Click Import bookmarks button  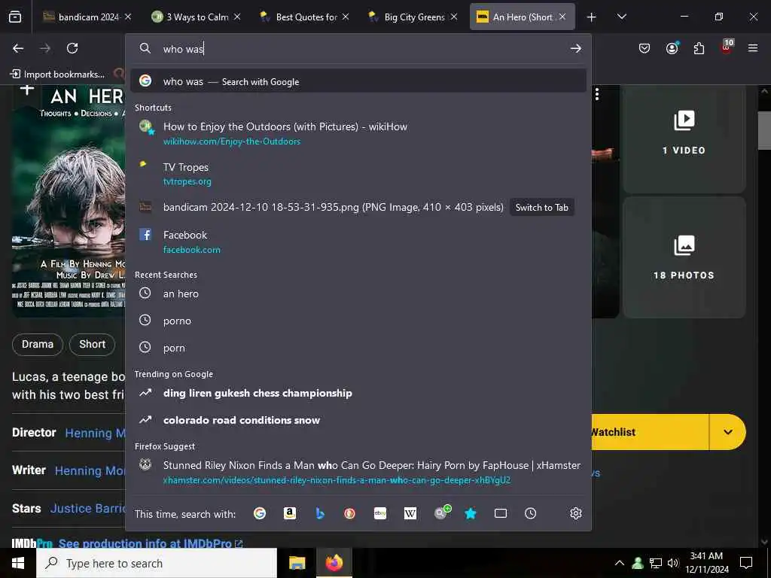tap(57, 75)
